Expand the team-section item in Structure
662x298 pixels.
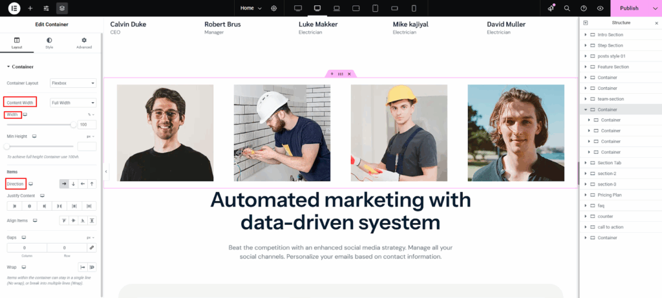(x=585, y=99)
